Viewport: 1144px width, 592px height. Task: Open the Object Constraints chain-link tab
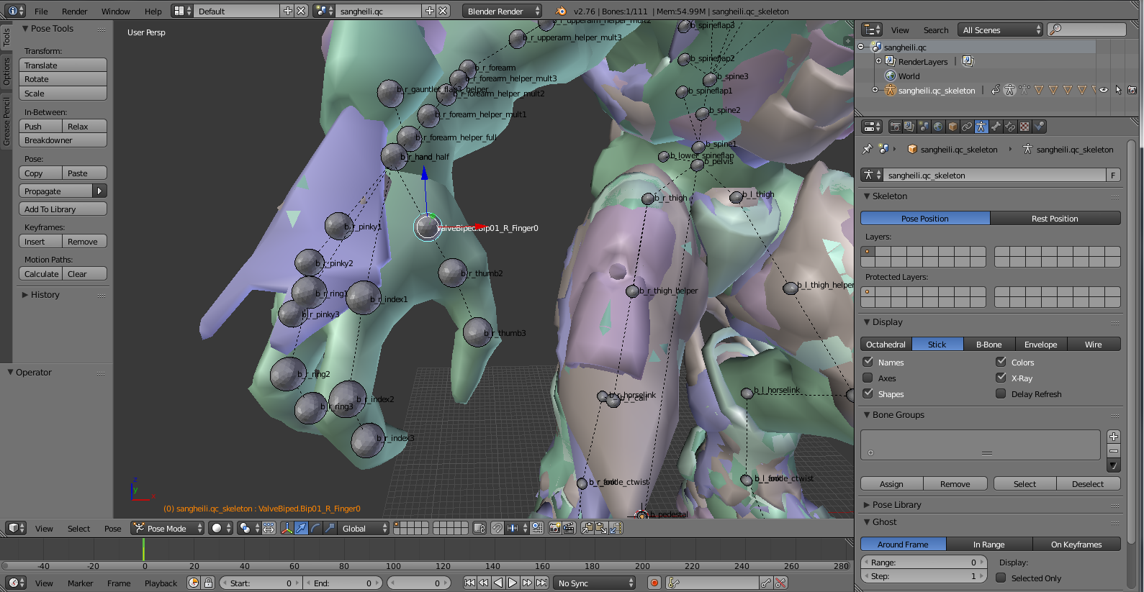(x=967, y=127)
